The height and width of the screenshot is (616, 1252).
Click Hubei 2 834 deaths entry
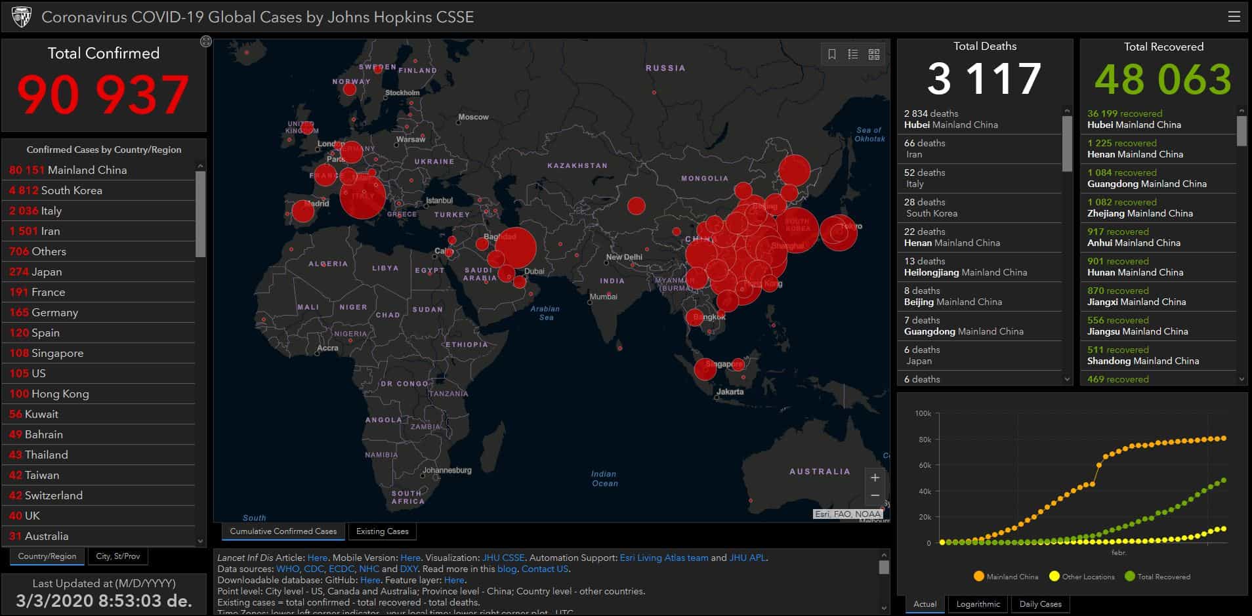click(x=980, y=119)
